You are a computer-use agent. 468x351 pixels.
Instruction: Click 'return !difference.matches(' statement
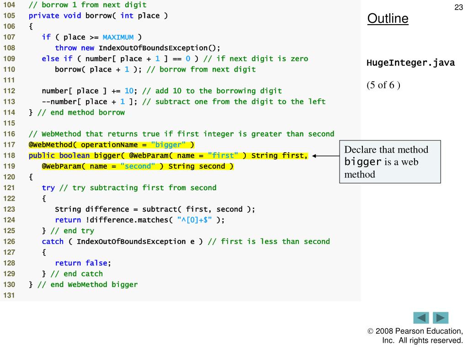pyautogui.click(x=140, y=220)
